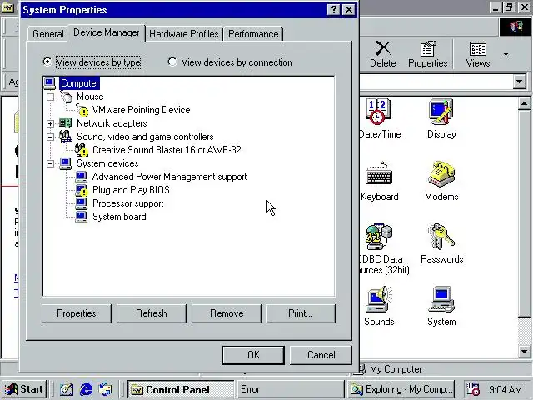
Task: Select Creative Sound Blaster 16 device icon
Action: pyautogui.click(x=82, y=150)
